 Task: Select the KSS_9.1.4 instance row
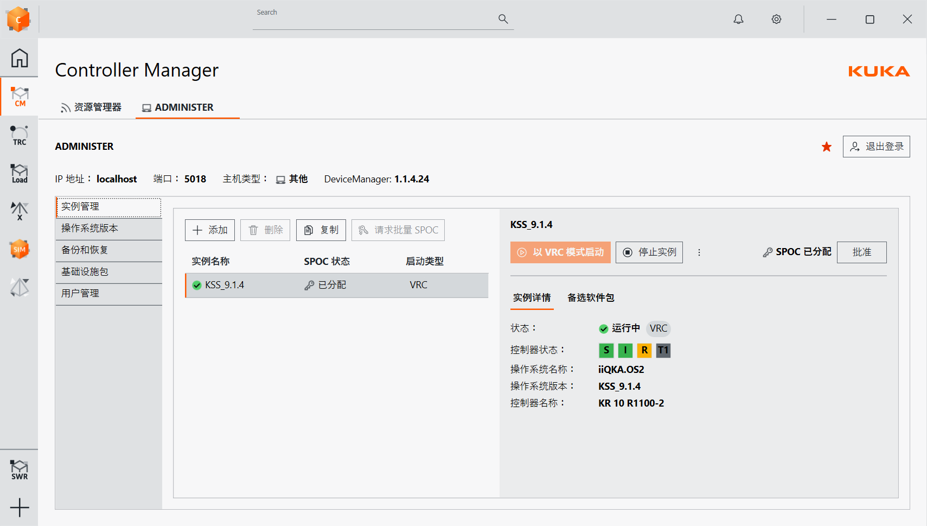click(336, 285)
